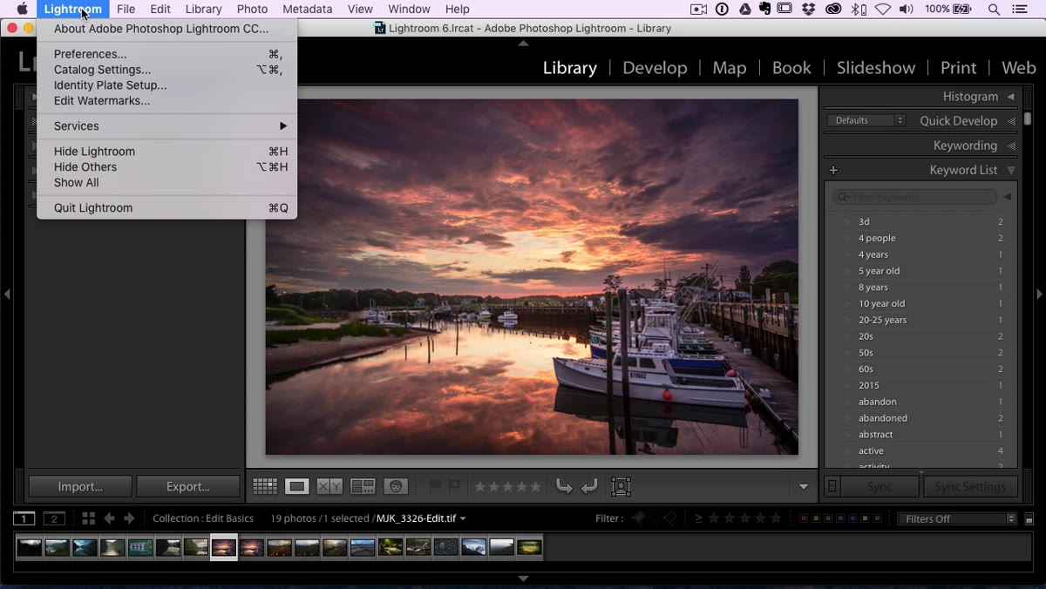Image resolution: width=1046 pixels, height=589 pixels.
Task: Switch to Survey view icon
Action: pos(363,487)
